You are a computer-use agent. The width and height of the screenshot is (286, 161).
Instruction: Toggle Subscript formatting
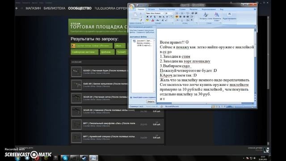point(164,17)
